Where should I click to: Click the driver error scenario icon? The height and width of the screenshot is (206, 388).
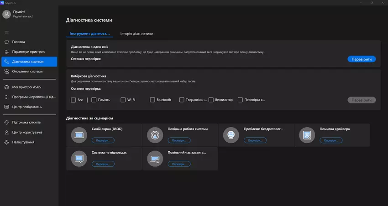(x=307, y=134)
